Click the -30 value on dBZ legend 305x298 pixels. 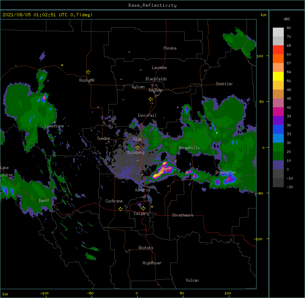[x=290, y=187]
